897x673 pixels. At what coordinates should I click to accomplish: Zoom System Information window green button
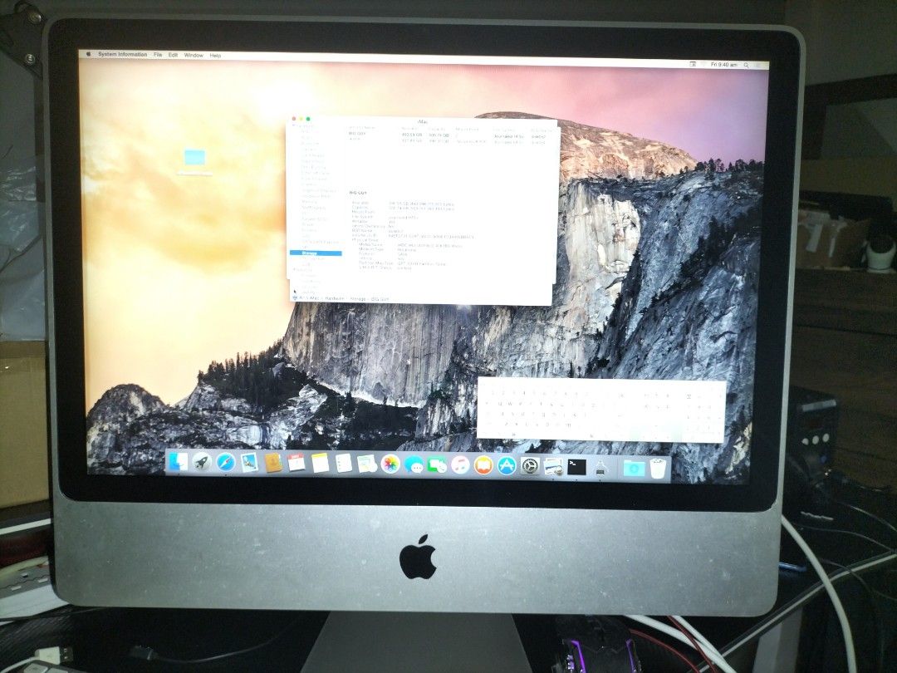(308, 119)
